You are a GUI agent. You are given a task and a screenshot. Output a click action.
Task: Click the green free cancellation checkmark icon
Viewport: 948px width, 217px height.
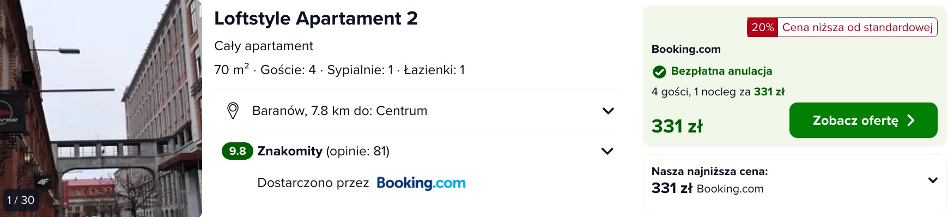[x=659, y=71]
